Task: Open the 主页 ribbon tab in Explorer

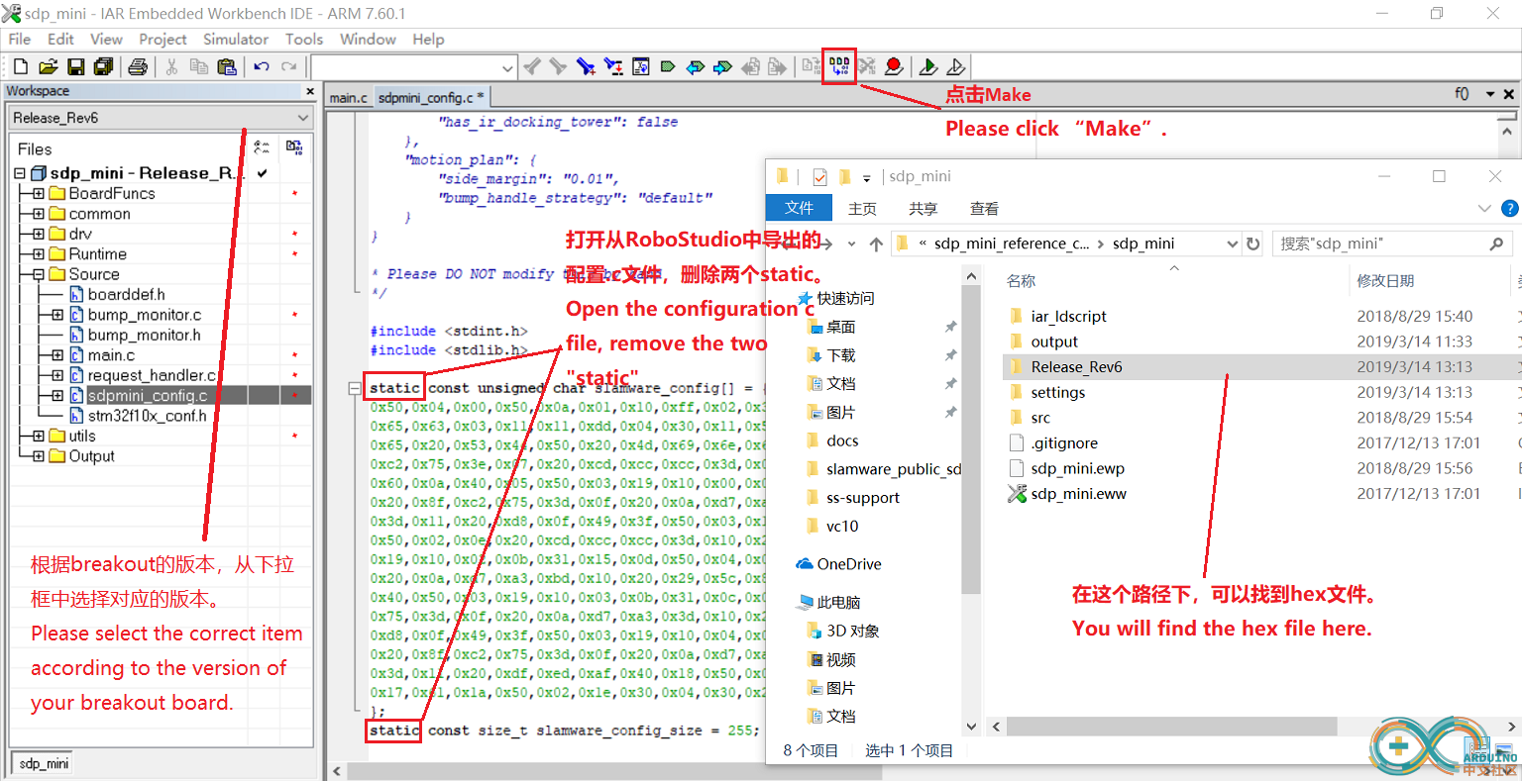Action: click(862, 208)
